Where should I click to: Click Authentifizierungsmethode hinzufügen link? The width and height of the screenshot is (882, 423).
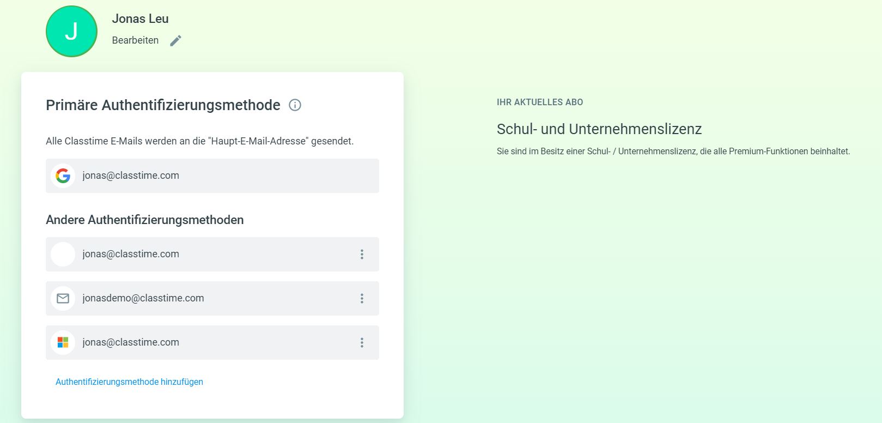[129, 382]
